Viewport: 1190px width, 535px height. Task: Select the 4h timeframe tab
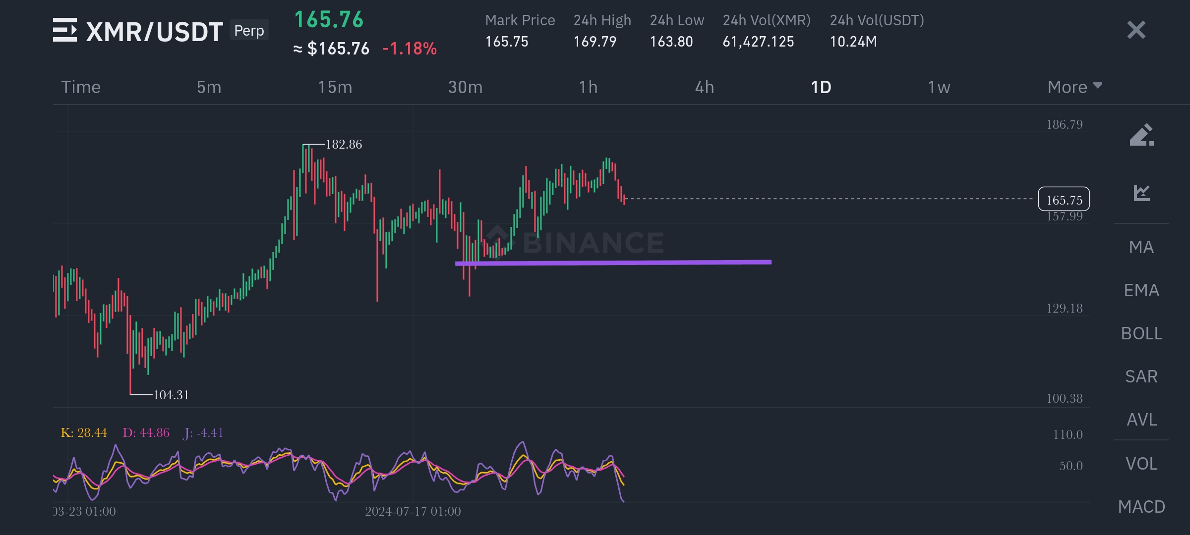click(704, 87)
